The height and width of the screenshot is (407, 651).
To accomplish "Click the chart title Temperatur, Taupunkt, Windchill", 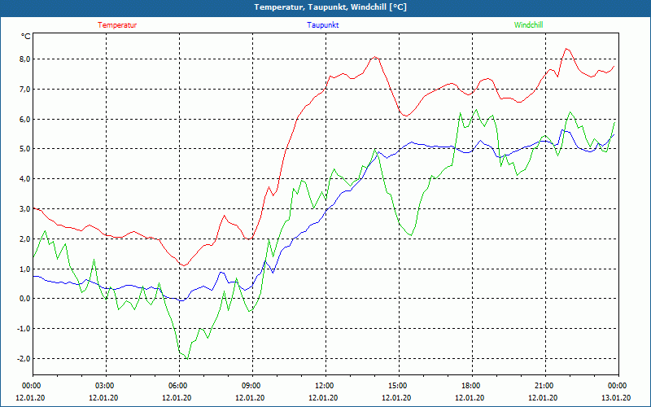I will point(330,7).
